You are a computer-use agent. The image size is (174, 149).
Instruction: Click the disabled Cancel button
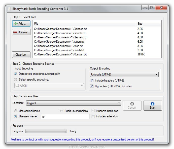tap(132, 106)
